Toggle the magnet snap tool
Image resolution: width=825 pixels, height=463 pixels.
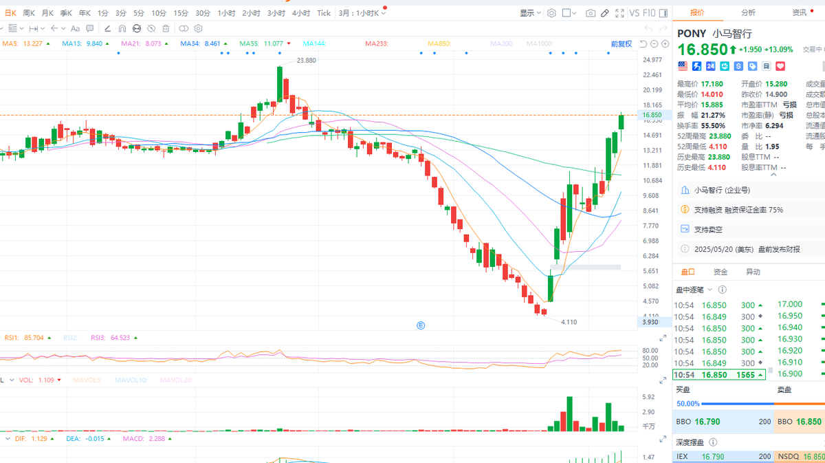(x=122, y=28)
